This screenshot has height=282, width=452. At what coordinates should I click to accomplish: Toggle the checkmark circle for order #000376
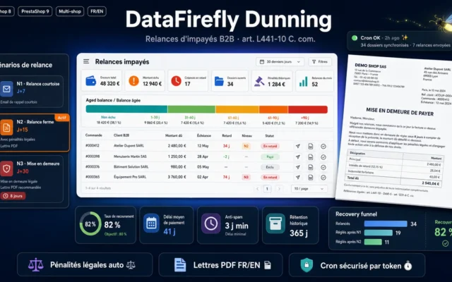323,167
